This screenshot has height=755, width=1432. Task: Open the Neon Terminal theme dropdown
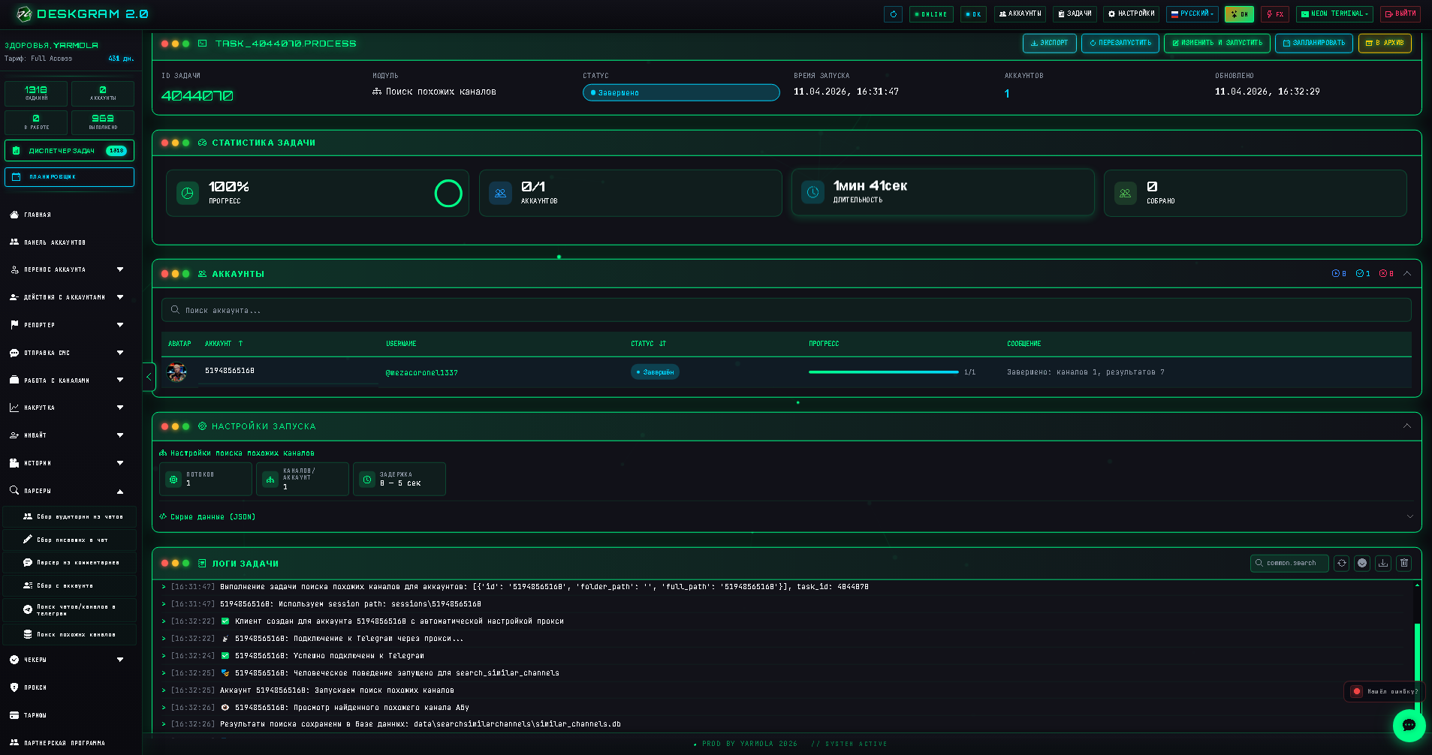click(1334, 14)
